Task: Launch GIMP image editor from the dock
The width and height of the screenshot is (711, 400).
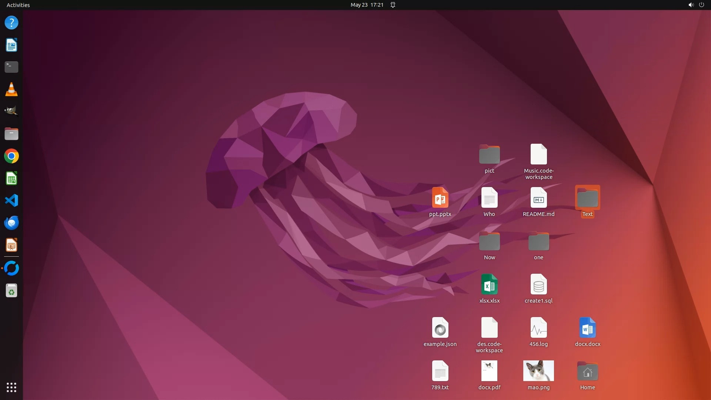Action: 11,111
